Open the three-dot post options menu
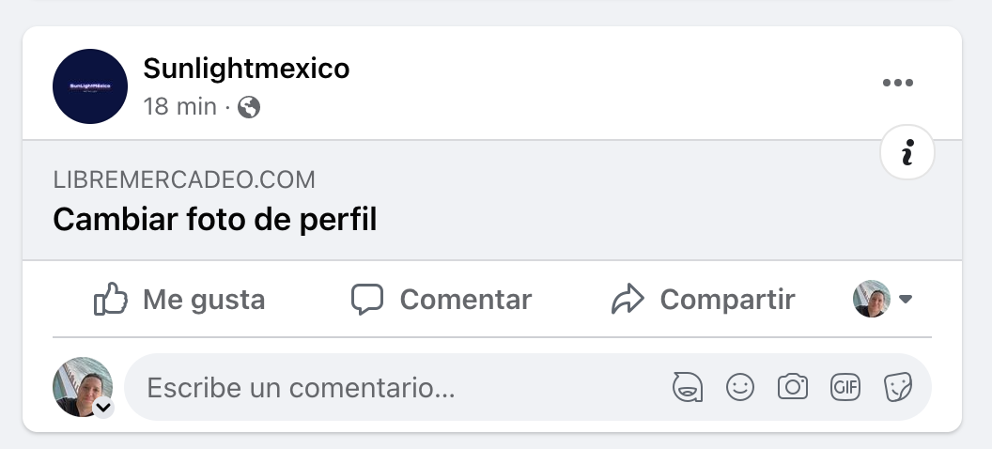The width and height of the screenshot is (992, 449). [x=898, y=84]
